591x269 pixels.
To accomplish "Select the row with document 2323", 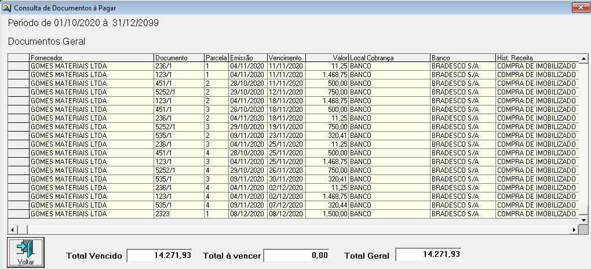I will 178,214.
